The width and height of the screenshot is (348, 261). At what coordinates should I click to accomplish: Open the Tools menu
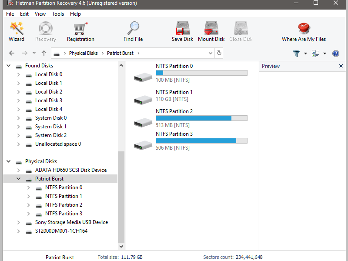pyautogui.click(x=58, y=14)
